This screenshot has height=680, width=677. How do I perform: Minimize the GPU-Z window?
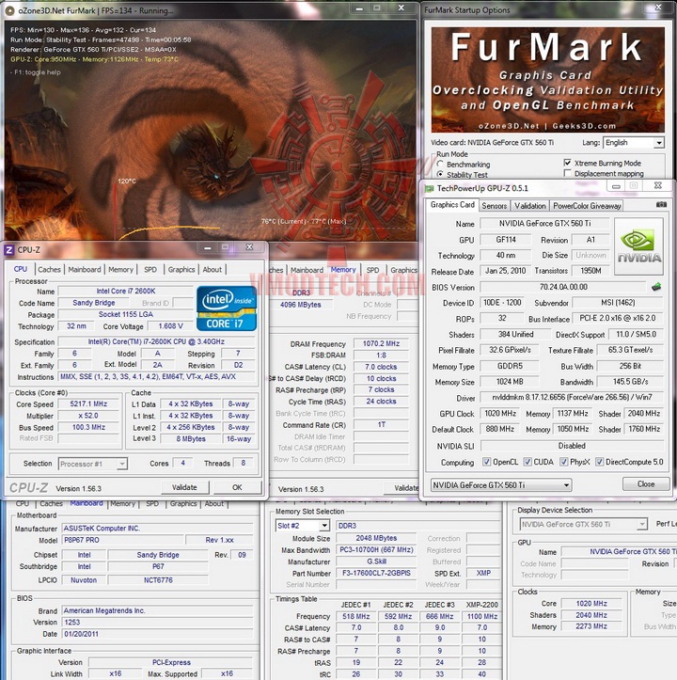point(616,186)
